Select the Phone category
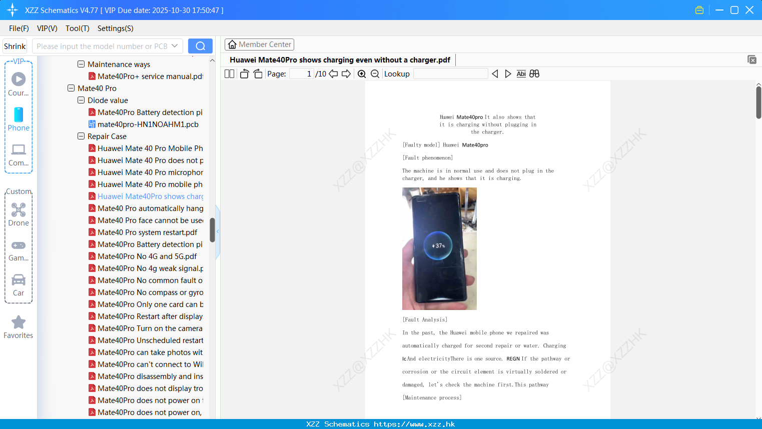The height and width of the screenshot is (429, 762). (x=19, y=119)
